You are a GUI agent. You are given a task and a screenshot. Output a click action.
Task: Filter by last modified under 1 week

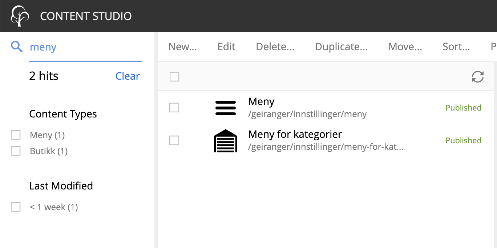click(x=16, y=207)
